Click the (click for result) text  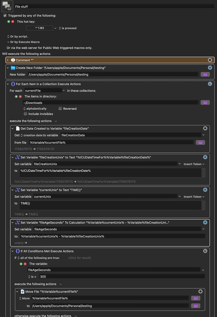click(x=80, y=258)
